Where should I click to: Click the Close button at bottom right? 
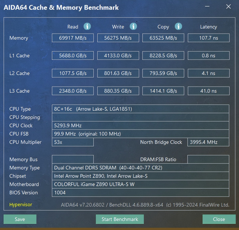tap(219, 219)
